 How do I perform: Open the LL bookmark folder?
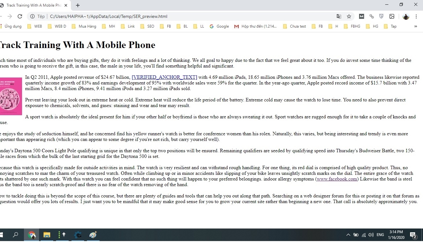click(x=199, y=26)
